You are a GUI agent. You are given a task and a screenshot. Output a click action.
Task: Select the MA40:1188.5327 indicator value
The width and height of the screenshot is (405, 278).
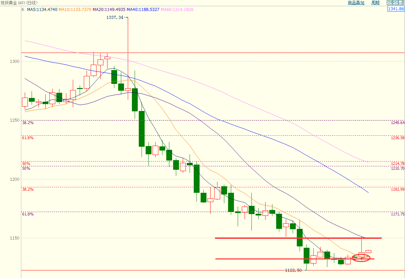click(143, 10)
